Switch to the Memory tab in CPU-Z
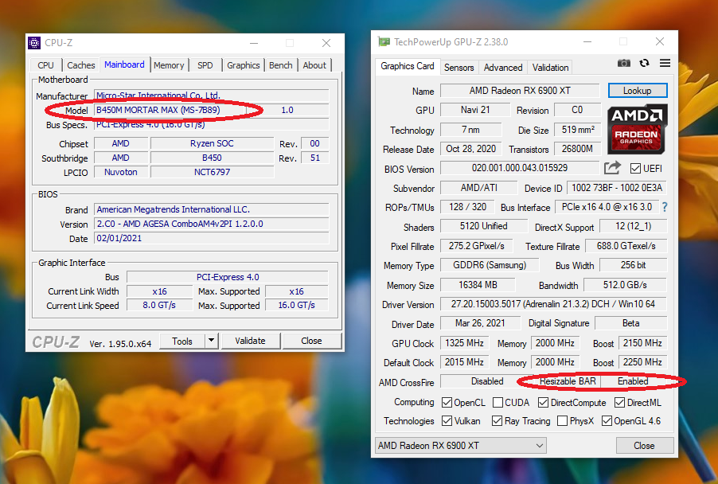Image resolution: width=718 pixels, height=484 pixels. [169, 65]
